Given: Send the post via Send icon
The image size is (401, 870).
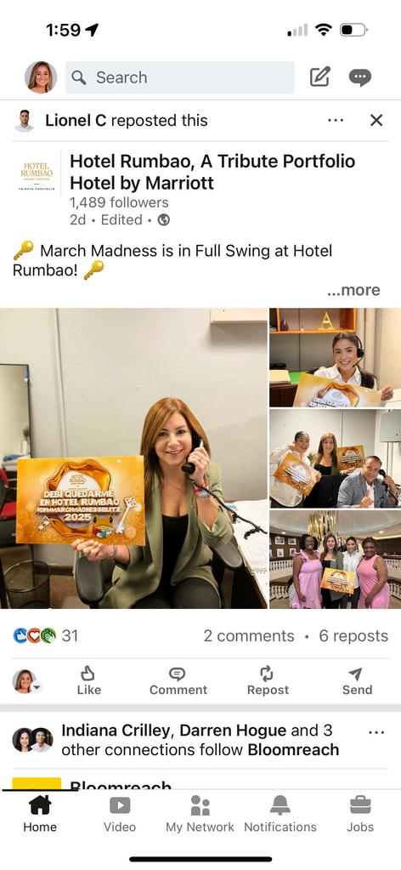Looking at the screenshot, I should (357, 681).
